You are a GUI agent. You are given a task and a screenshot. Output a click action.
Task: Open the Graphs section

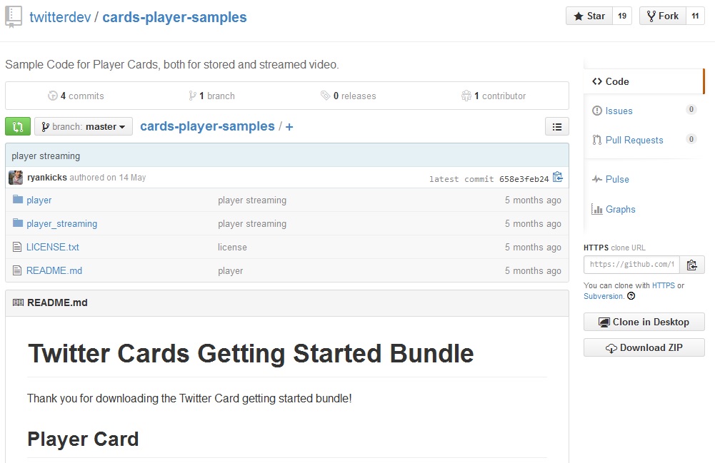620,209
